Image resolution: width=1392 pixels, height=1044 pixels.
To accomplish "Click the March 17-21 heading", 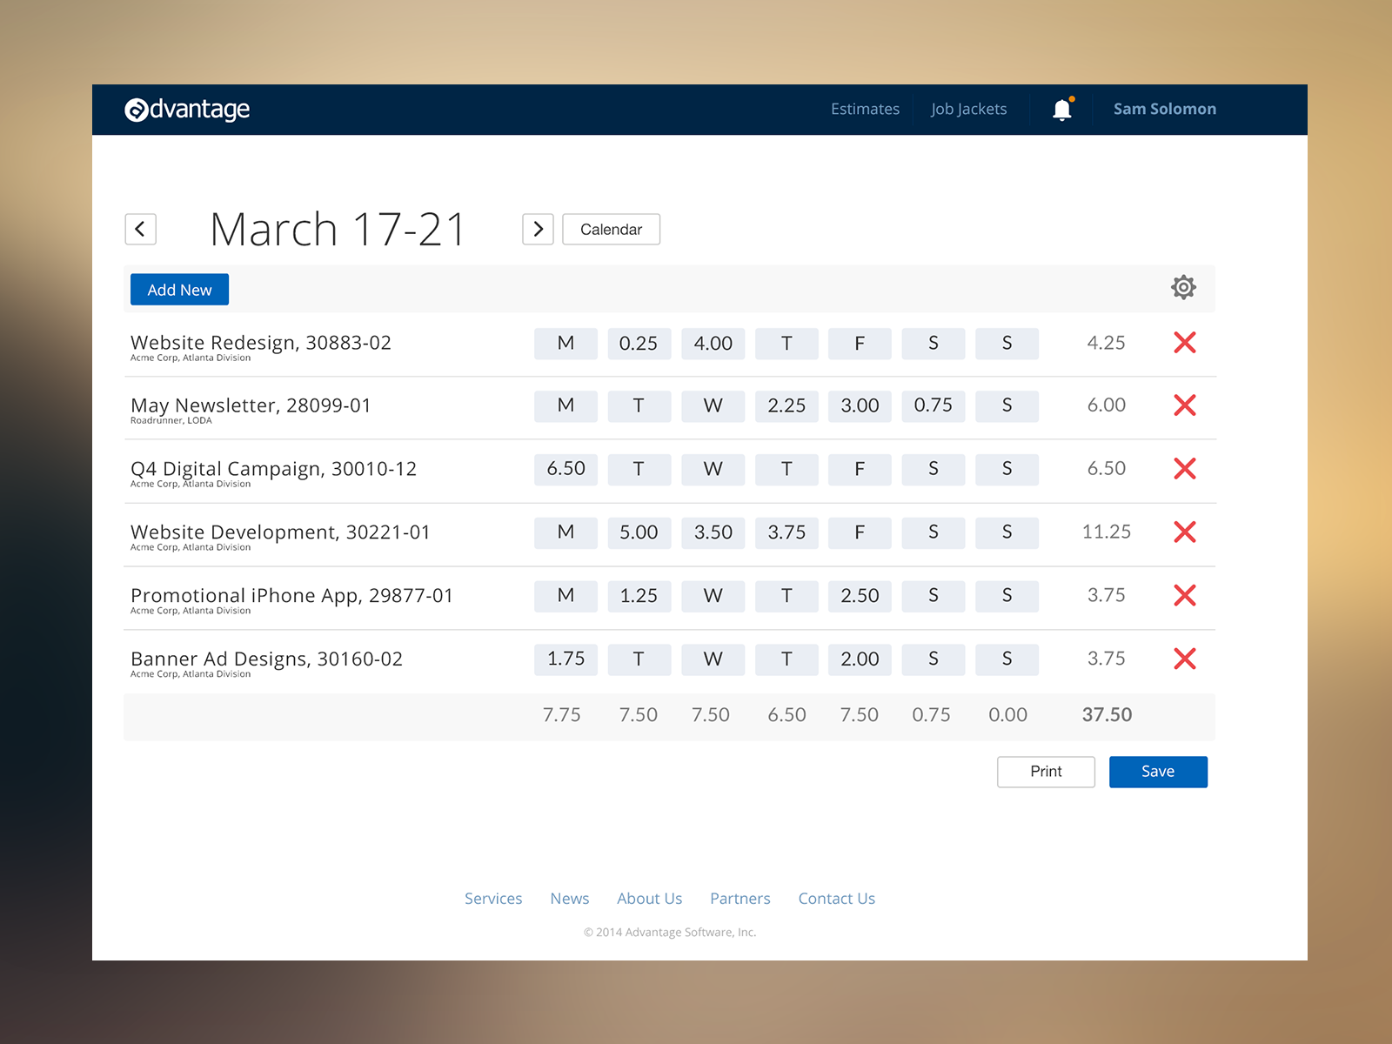I will pos(338,230).
